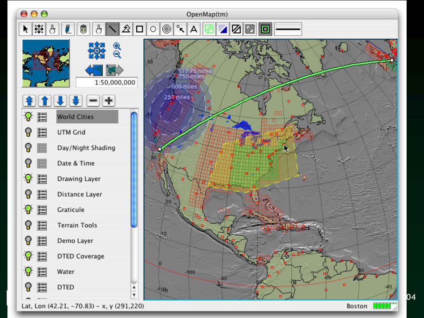
Task: Zoom in with the plus magnifier
Action: (x=117, y=46)
